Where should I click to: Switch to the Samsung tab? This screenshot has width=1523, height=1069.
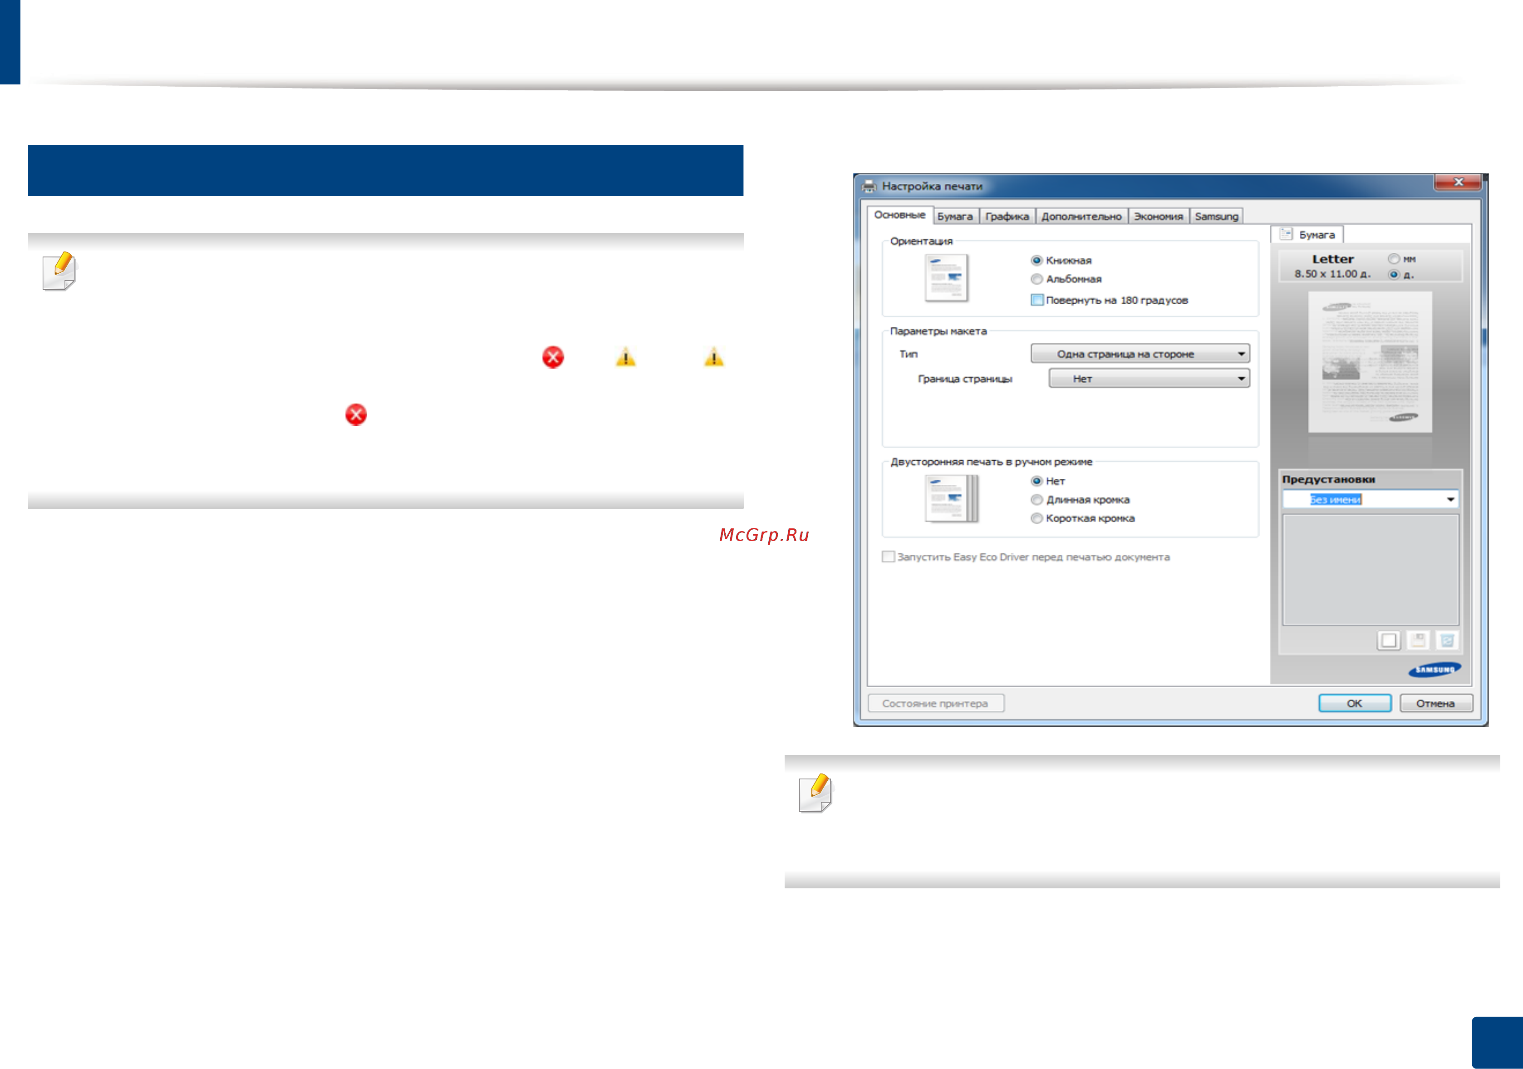1216,217
